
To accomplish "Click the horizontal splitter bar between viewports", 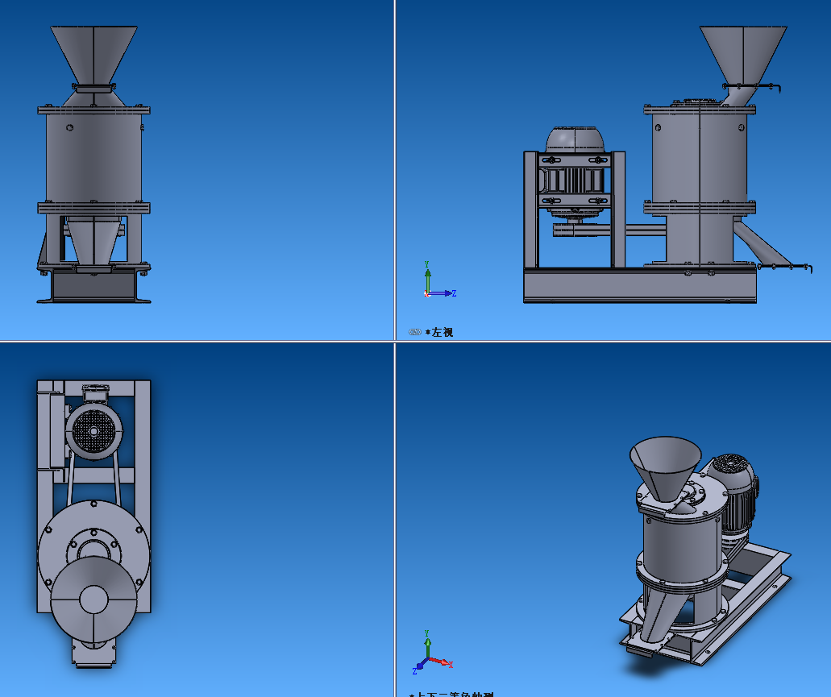I will click(202, 342).
